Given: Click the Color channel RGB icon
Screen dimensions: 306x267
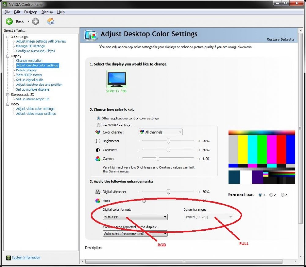Looking at the screenshot, I should pos(98,132).
